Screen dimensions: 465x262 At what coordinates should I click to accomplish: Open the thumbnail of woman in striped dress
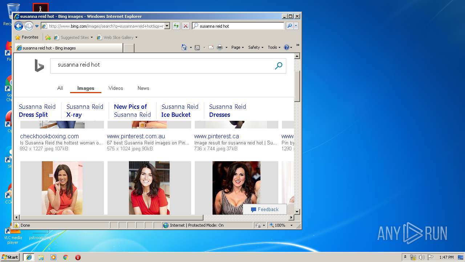[236, 188]
